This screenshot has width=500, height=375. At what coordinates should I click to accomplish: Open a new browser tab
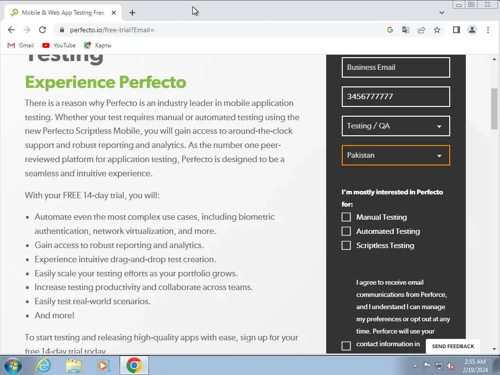click(x=132, y=13)
